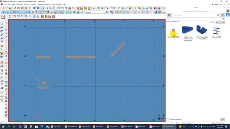Select Open/Close Angle Ends component
This screenshot has height=129, width=230.
(x=202, y=33)
